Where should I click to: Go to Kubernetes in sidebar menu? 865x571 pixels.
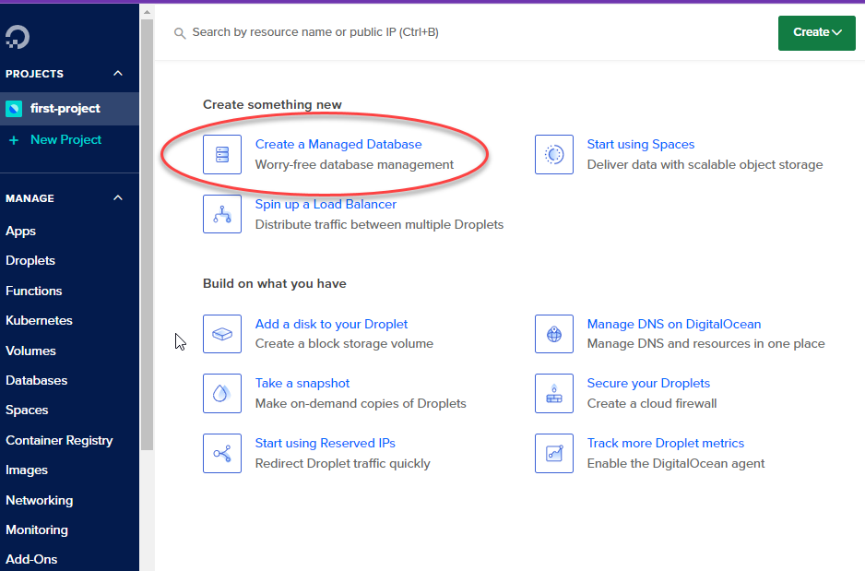(x=39, y=321)
